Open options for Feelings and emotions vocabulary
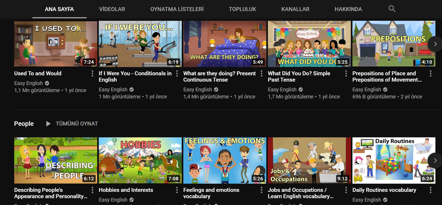 tap(261, 190)
